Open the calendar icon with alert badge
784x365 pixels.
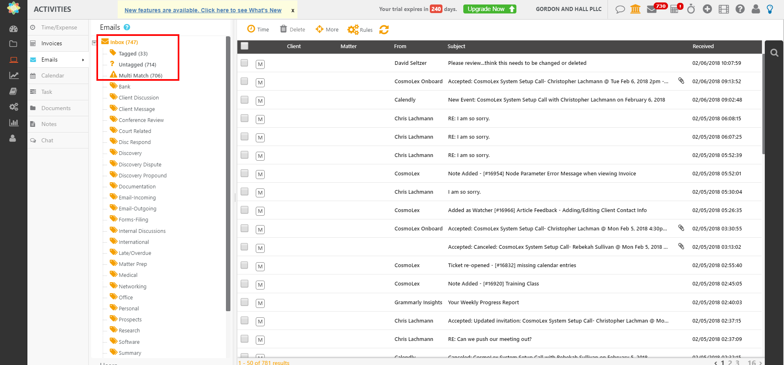(x=675, y=9)
